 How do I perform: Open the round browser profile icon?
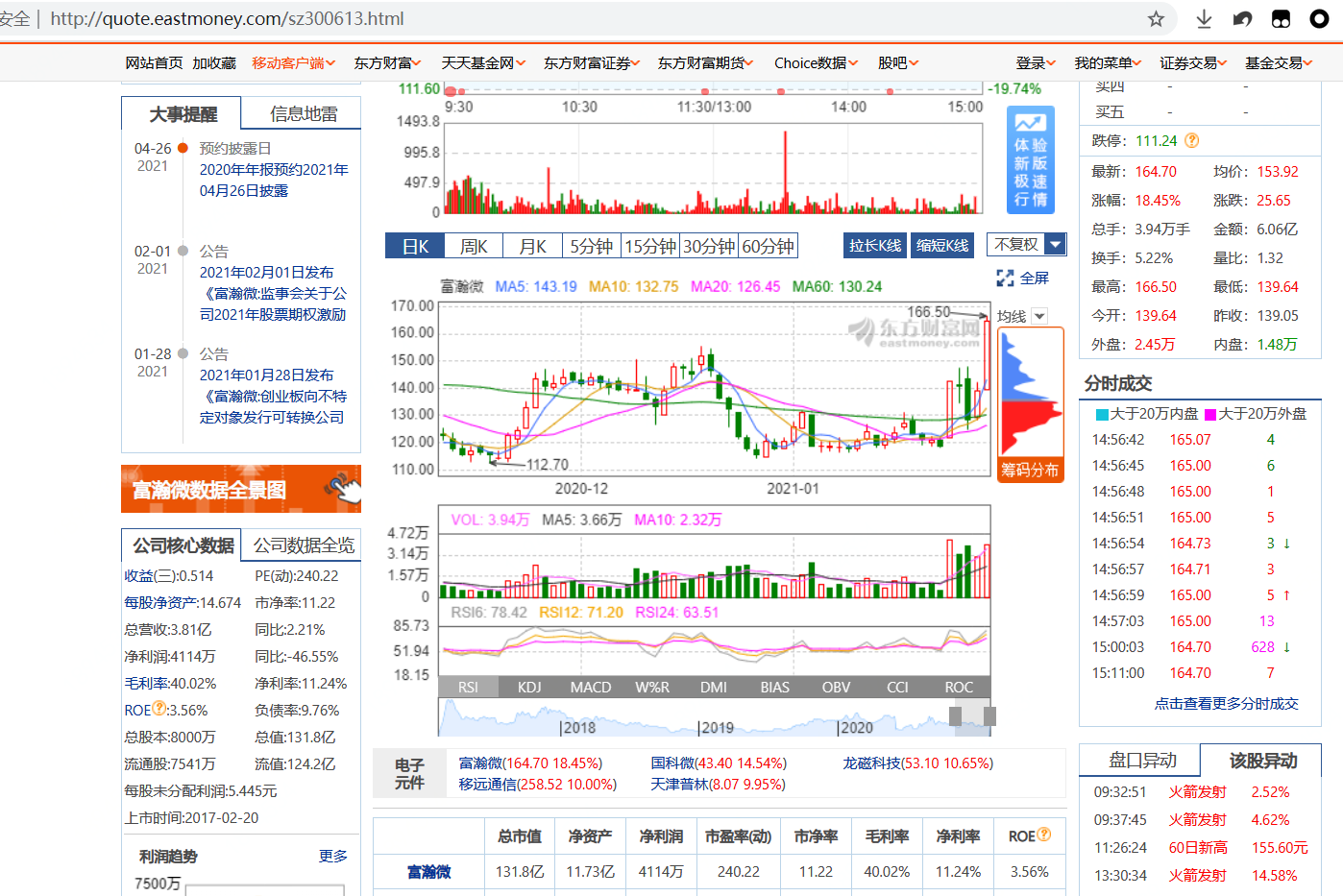[1320, 19]
